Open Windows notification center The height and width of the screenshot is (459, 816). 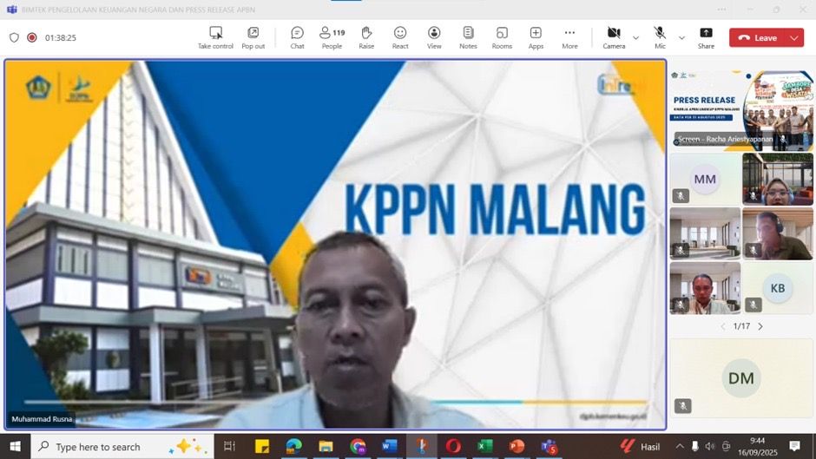pyautogui.click(x=794, y=446)
